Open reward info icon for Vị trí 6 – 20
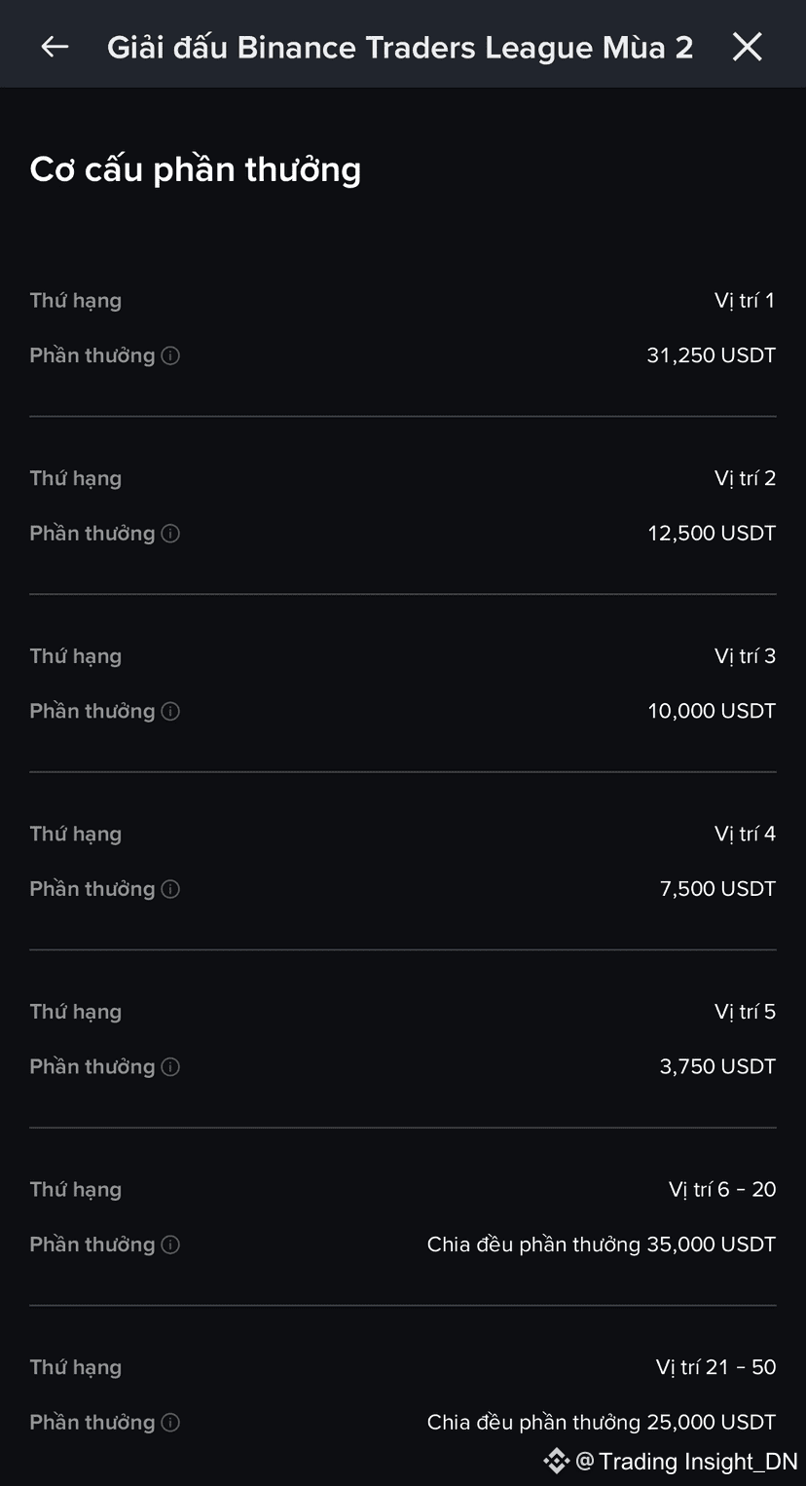The height and width of the screenshot is (1486, 806). 170,1245
